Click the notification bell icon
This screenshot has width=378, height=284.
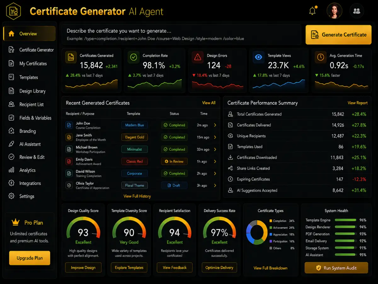pyautogui.click(x=312, y=11)
